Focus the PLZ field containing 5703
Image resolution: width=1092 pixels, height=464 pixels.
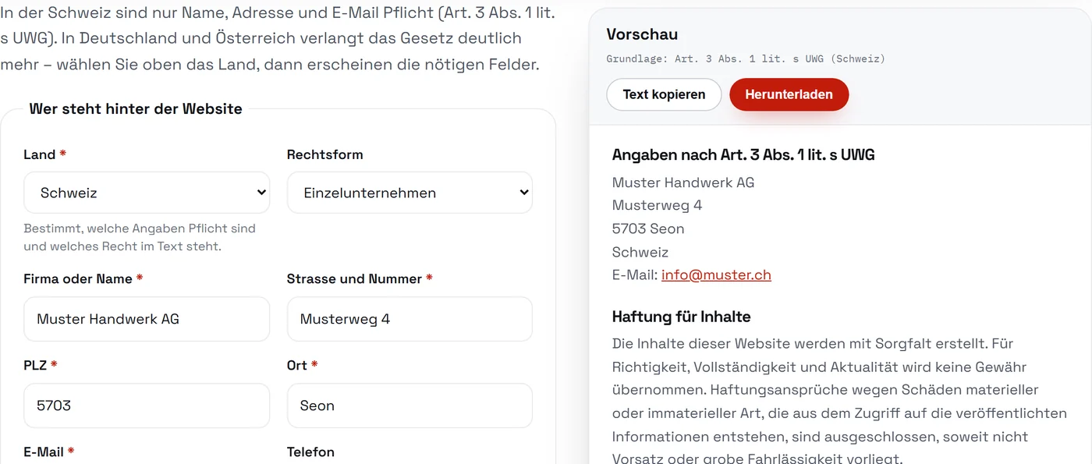pos(147,406)
